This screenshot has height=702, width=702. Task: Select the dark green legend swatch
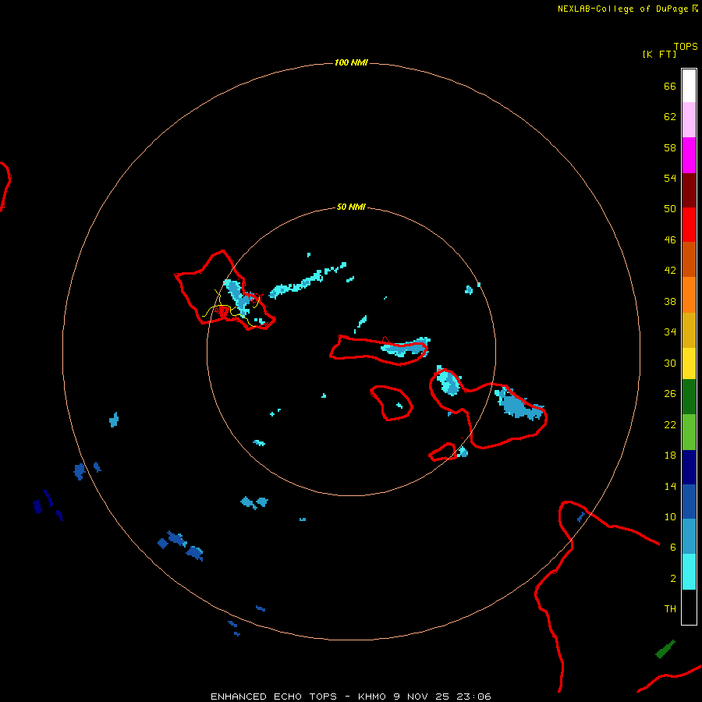(689, 397)
